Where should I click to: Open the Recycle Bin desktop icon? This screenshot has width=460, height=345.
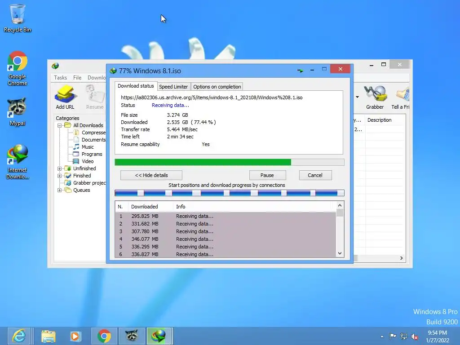click(x=18, y=18)
